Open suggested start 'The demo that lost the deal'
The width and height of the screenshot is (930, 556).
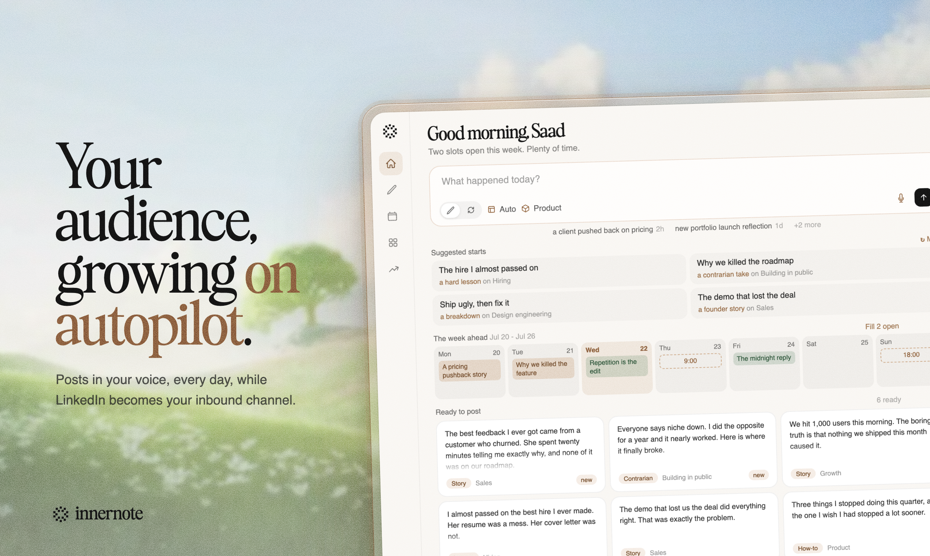pyautogui.click(x=810, y=300)
